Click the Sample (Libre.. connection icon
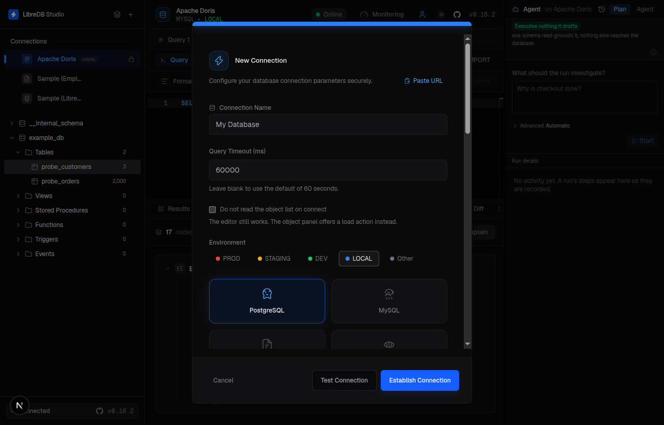Screen dimensions: 664x425 coord(27,98)
